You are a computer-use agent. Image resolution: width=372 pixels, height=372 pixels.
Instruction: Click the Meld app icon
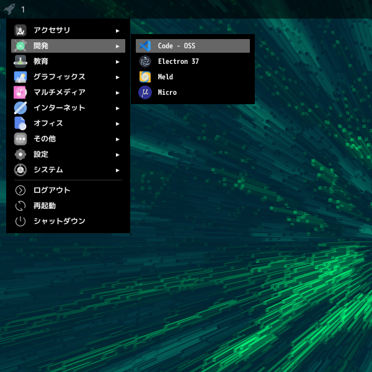[x=145, y=77]
